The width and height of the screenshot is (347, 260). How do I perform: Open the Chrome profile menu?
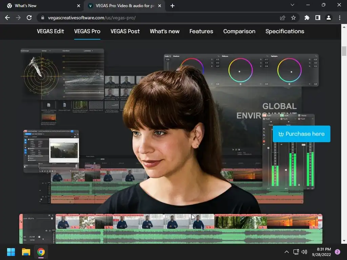pyautogui.click(x=329, y=18)
